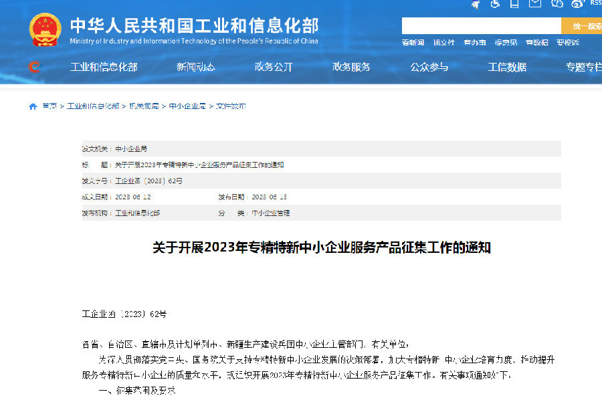Open the Weibo icon in header
Viewport: 602px width, 398px height.
(577, 3)
